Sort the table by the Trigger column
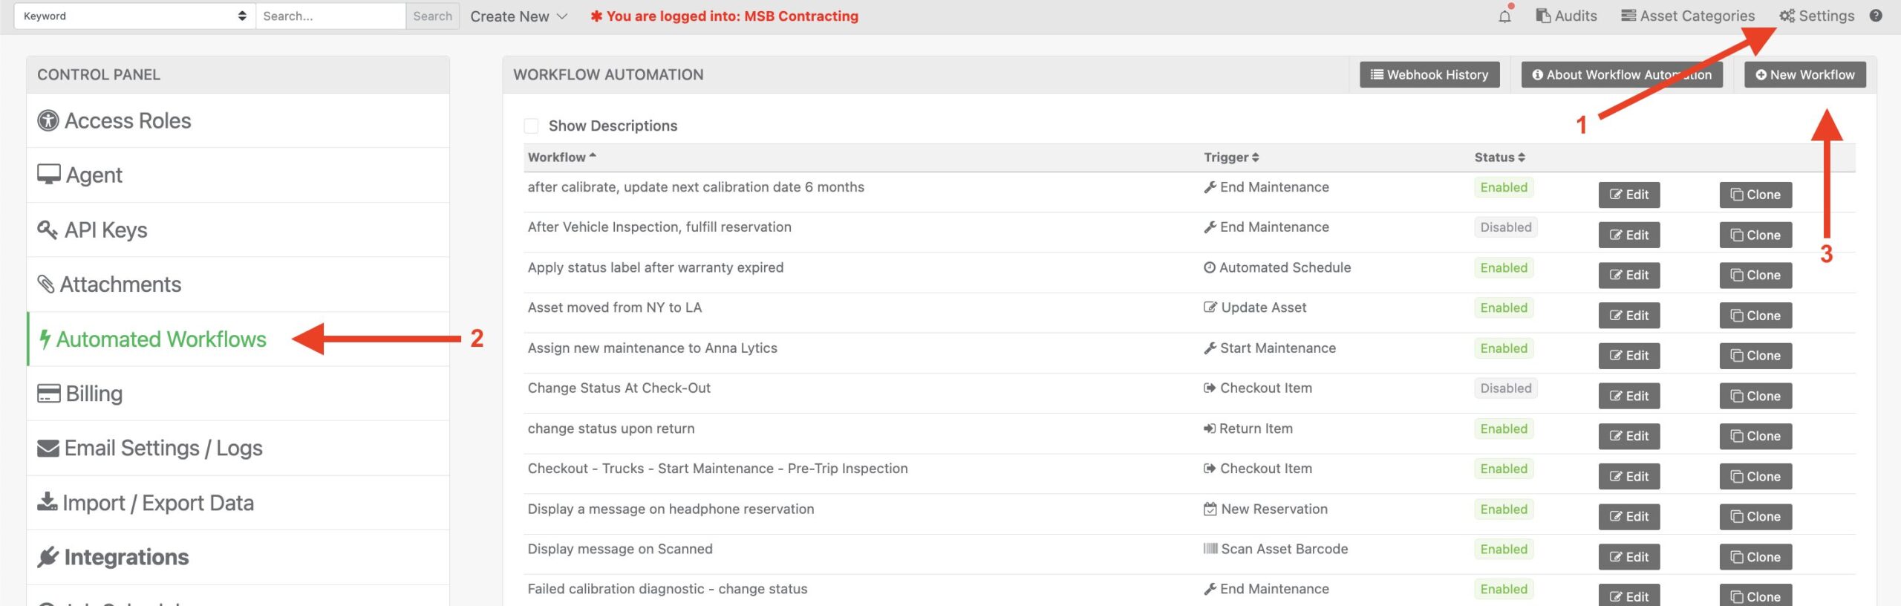 (1231, 157)
